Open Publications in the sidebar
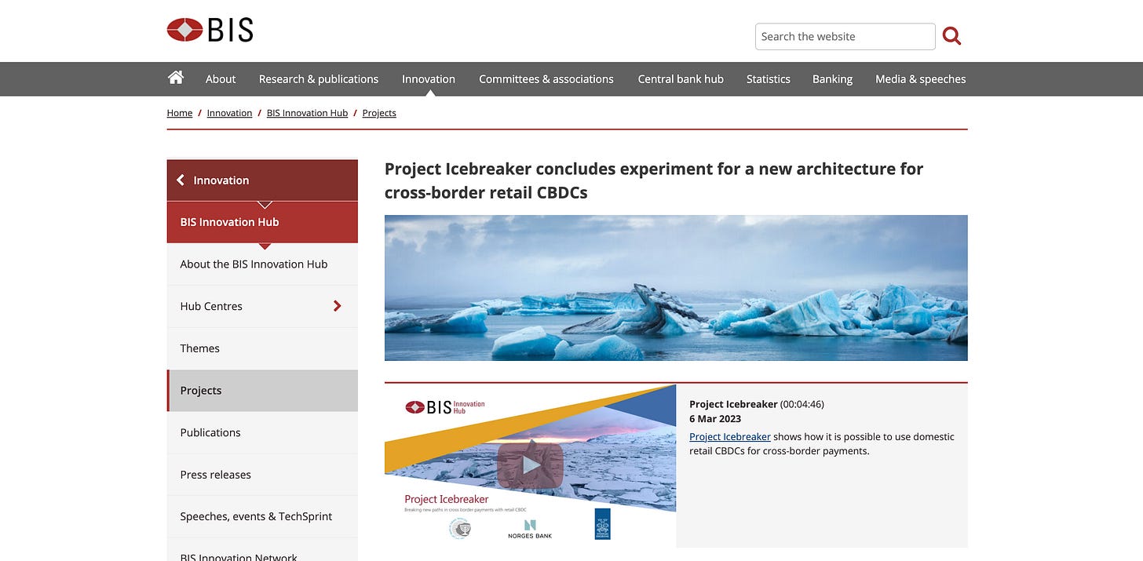 pyautogui.click(x=262, y=432)
